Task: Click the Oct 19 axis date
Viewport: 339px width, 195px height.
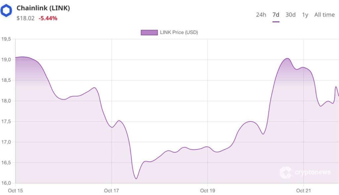Action: (207, 190)
